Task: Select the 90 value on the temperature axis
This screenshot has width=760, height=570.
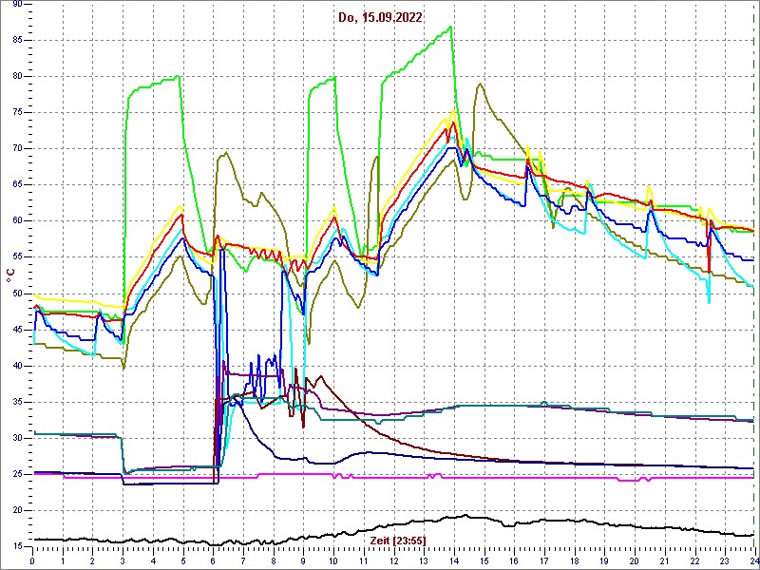Action: [17, 4]
